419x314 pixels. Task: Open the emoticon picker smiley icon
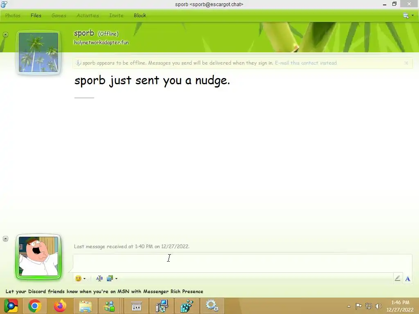click(78, 278)
